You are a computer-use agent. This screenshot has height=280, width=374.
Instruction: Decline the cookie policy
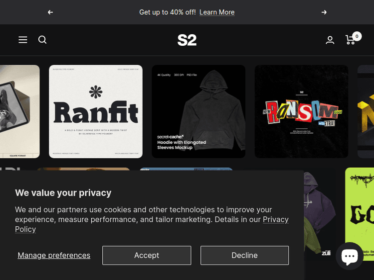[244, 255]
